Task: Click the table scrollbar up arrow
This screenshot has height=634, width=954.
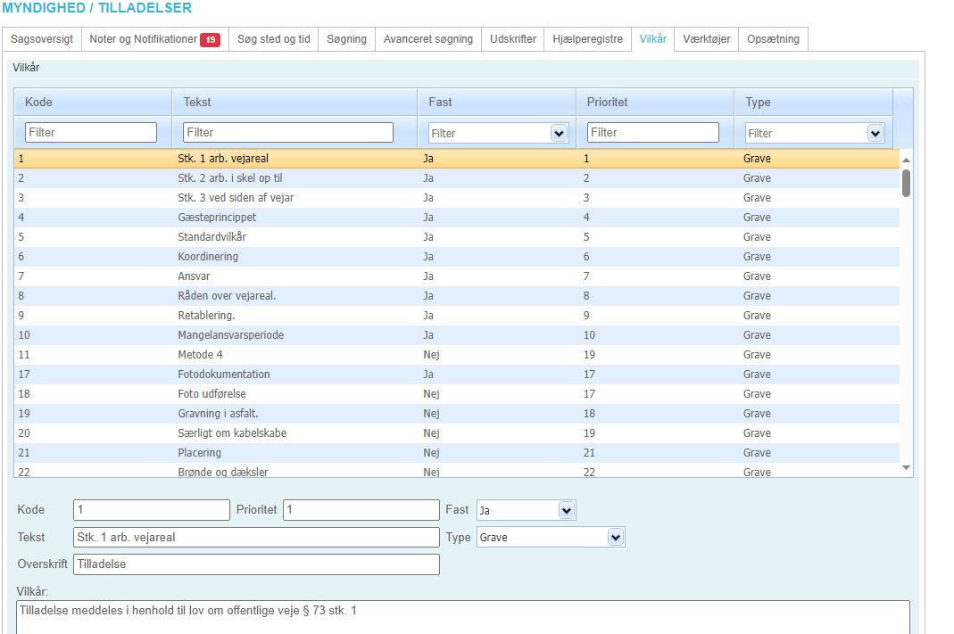Action: click(x=906, y=160)
